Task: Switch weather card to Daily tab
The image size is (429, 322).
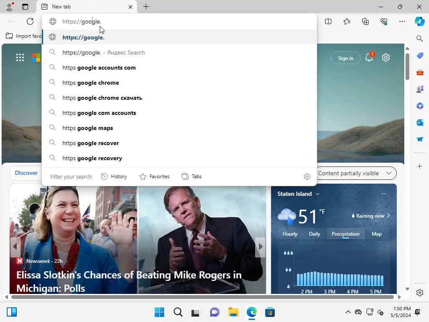Action: click(314, 234)
